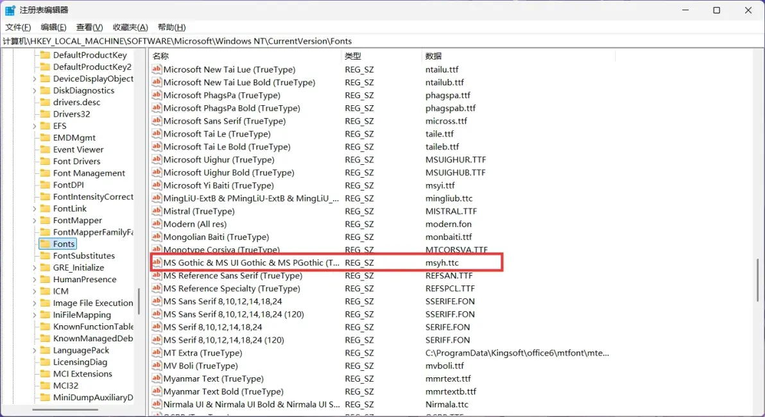765x417 pixels.
Task: Click string icon of Microsoft New Tai Lue (TrueType)
Action: pyautogui.click(x=156, y=69)
